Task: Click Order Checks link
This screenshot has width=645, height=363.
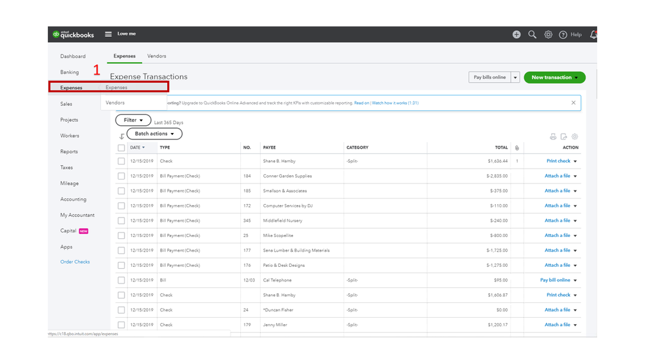Action: 75,262
